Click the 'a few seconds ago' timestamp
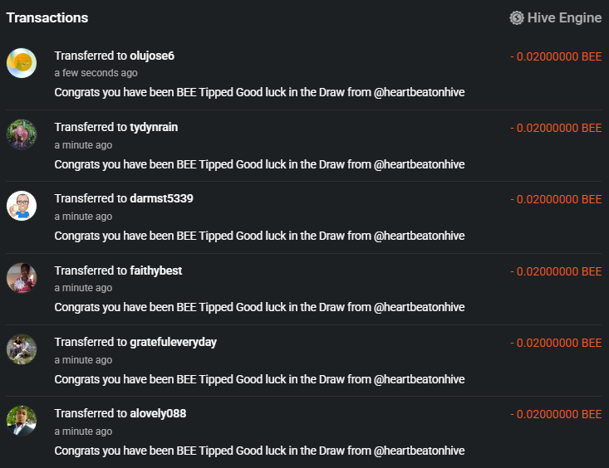Screen dimensions: 609x468 pos(96,73)
